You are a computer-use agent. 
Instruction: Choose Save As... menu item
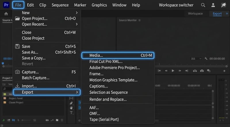47,52
